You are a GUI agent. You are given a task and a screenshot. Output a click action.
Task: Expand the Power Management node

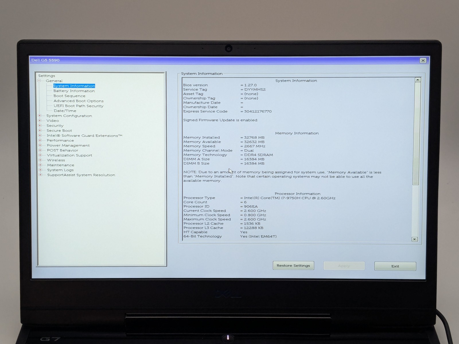tap(40, 145)
